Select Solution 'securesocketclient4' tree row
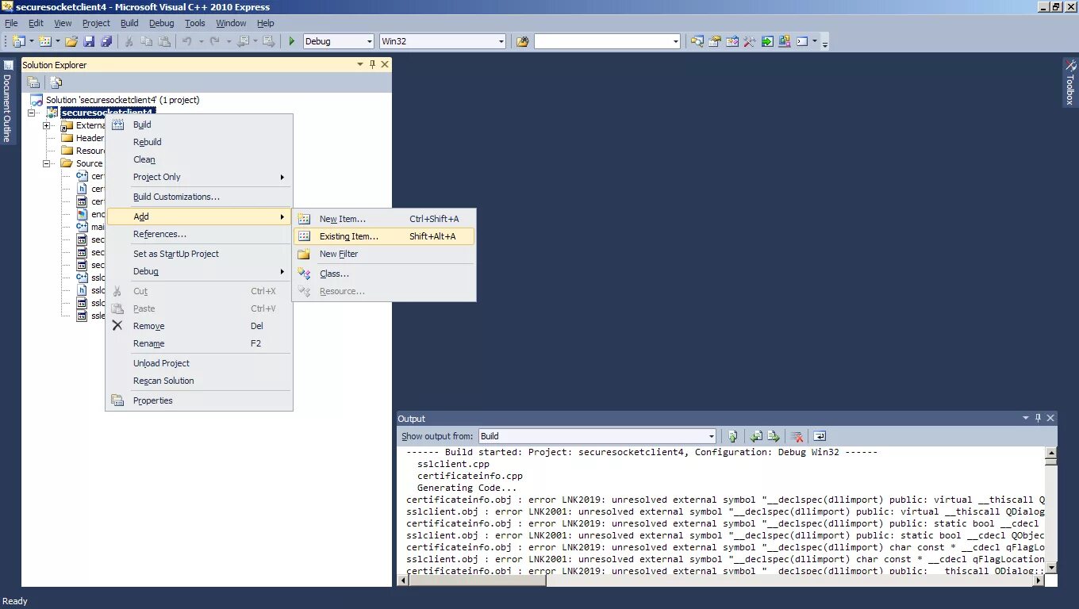This screenshot has height=609, width=1079. [x=114, y=100]
